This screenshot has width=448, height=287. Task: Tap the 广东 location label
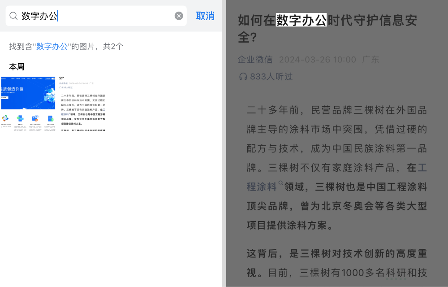(370, 60)
